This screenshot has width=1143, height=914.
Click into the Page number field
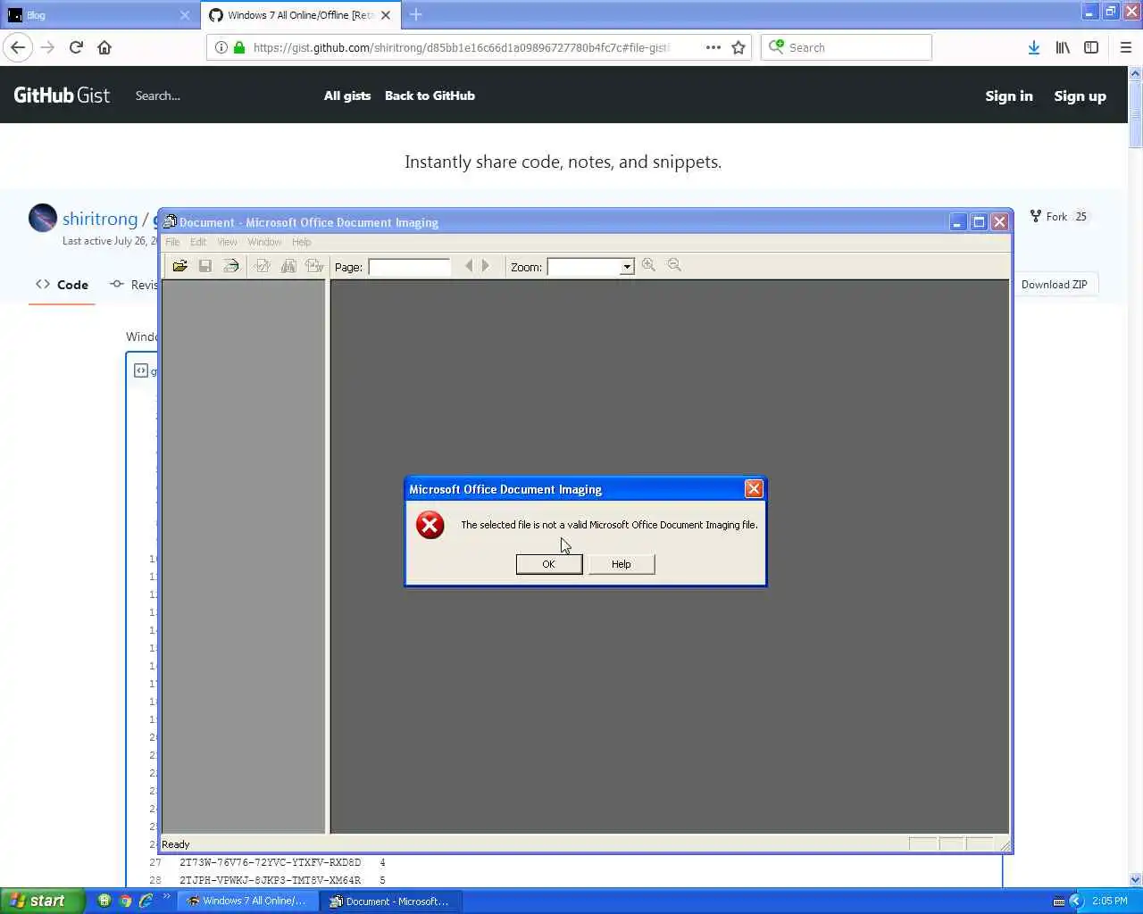coord(409,267)
